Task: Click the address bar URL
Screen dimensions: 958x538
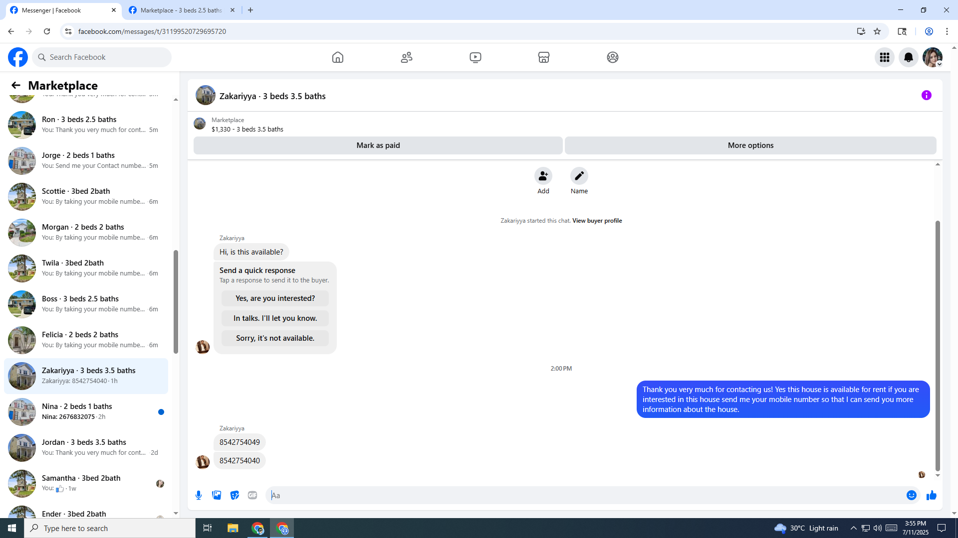Action: coord(152,31)
